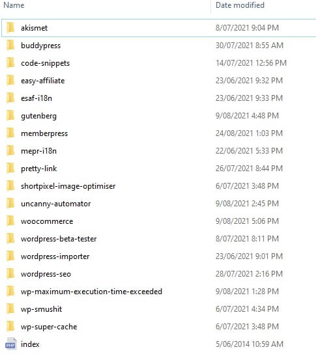This screenshot has width=316, height=356.
Task: Select the wordpress-importer folder name
Action: 55,256
